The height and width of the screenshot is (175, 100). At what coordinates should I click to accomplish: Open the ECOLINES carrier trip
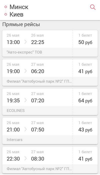coord(50,102)
